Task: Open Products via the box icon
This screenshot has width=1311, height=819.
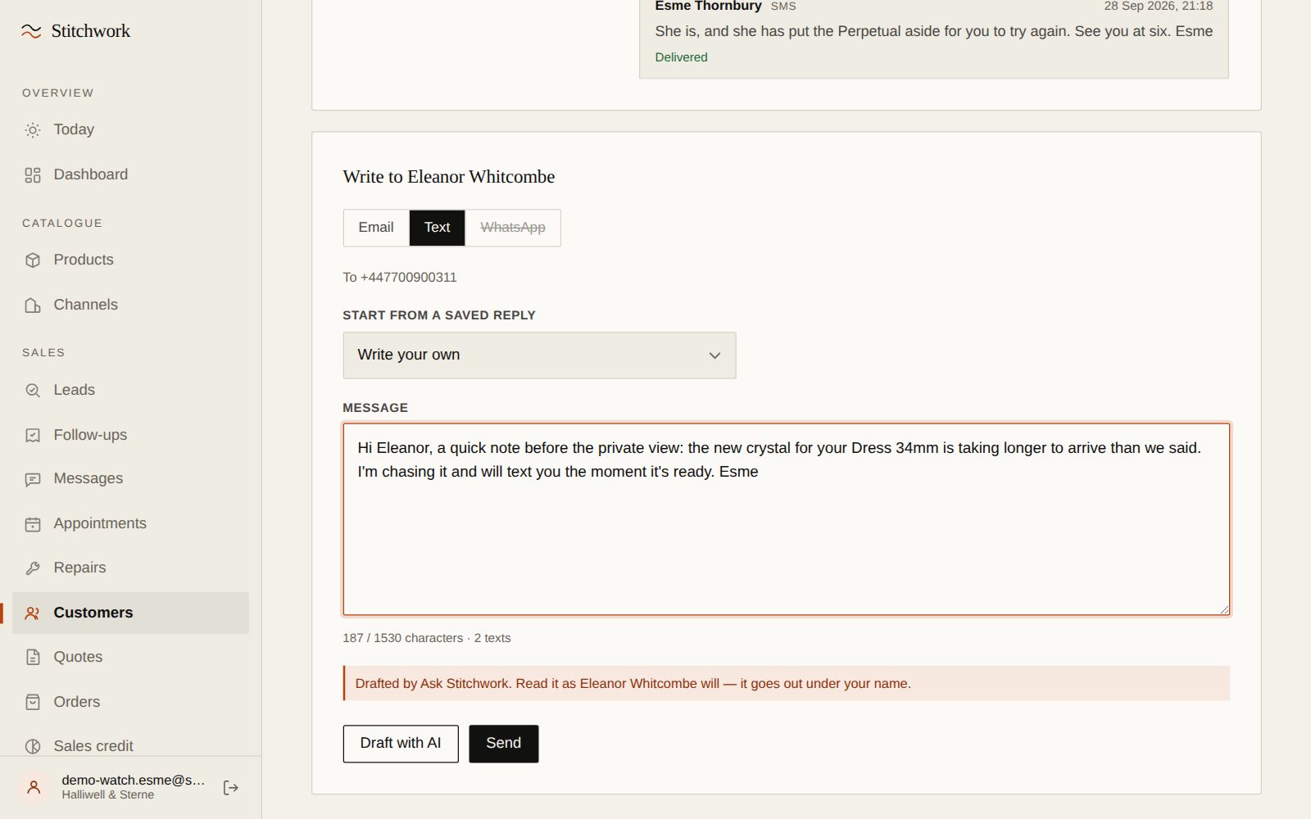Action: (x=33, y=260)
